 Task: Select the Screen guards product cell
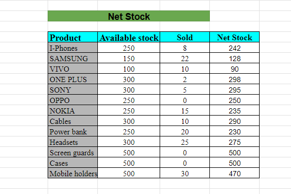click(x=73, y=152)
